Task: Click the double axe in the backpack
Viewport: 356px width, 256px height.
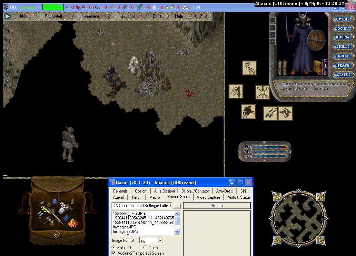Action: (x=48, y=220)
